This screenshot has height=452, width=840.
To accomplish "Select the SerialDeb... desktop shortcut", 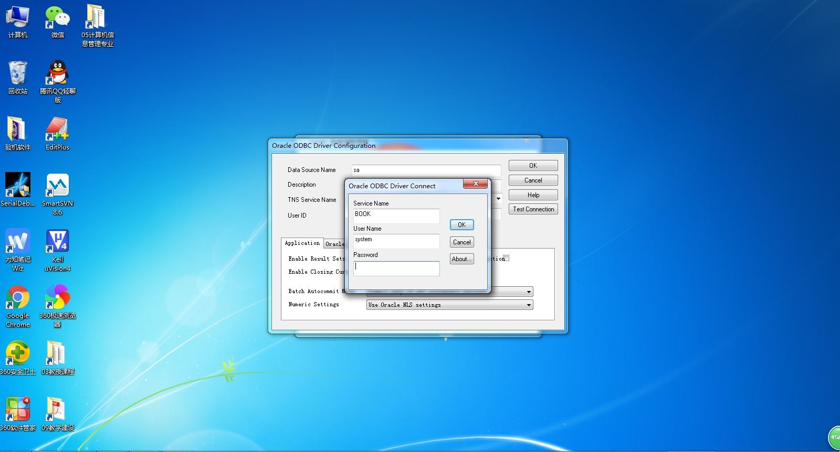I will [18, 189].
